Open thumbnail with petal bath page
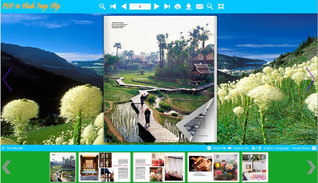The image size is (318, 183). (x=255, y=167)
